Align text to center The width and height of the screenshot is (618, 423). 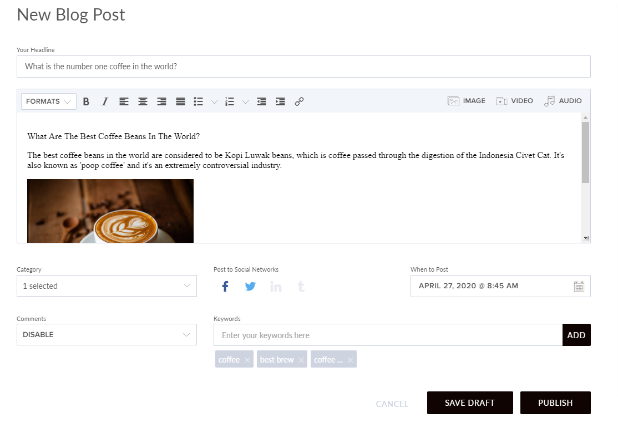(143, 101)
